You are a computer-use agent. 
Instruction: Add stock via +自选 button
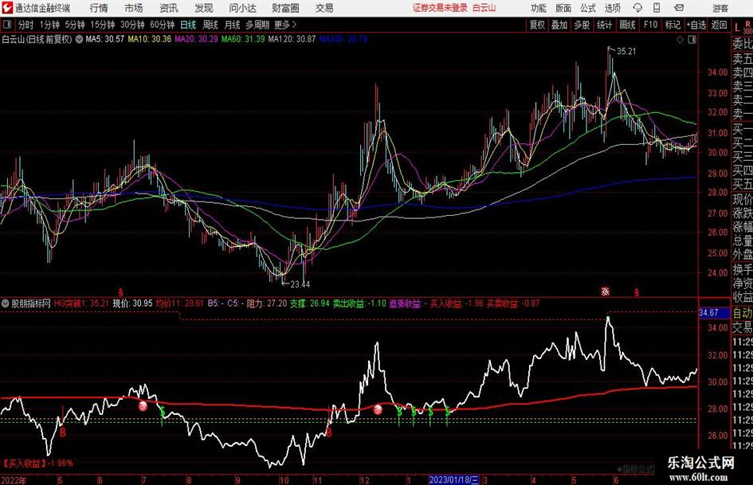[x=696, y=25]
